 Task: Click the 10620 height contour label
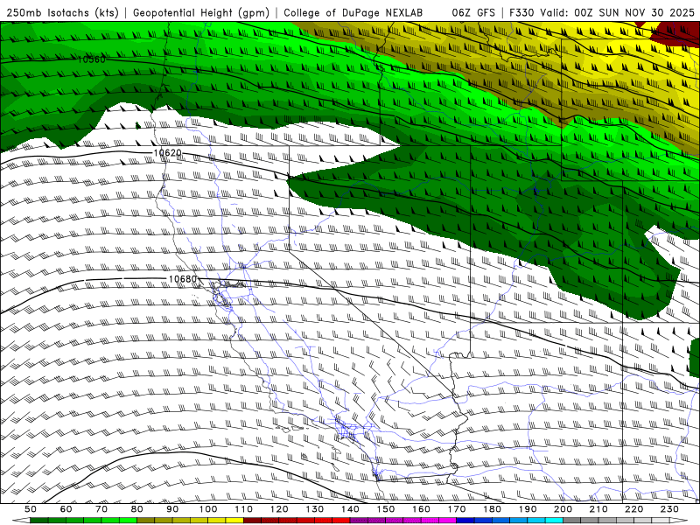coord(167,152)
